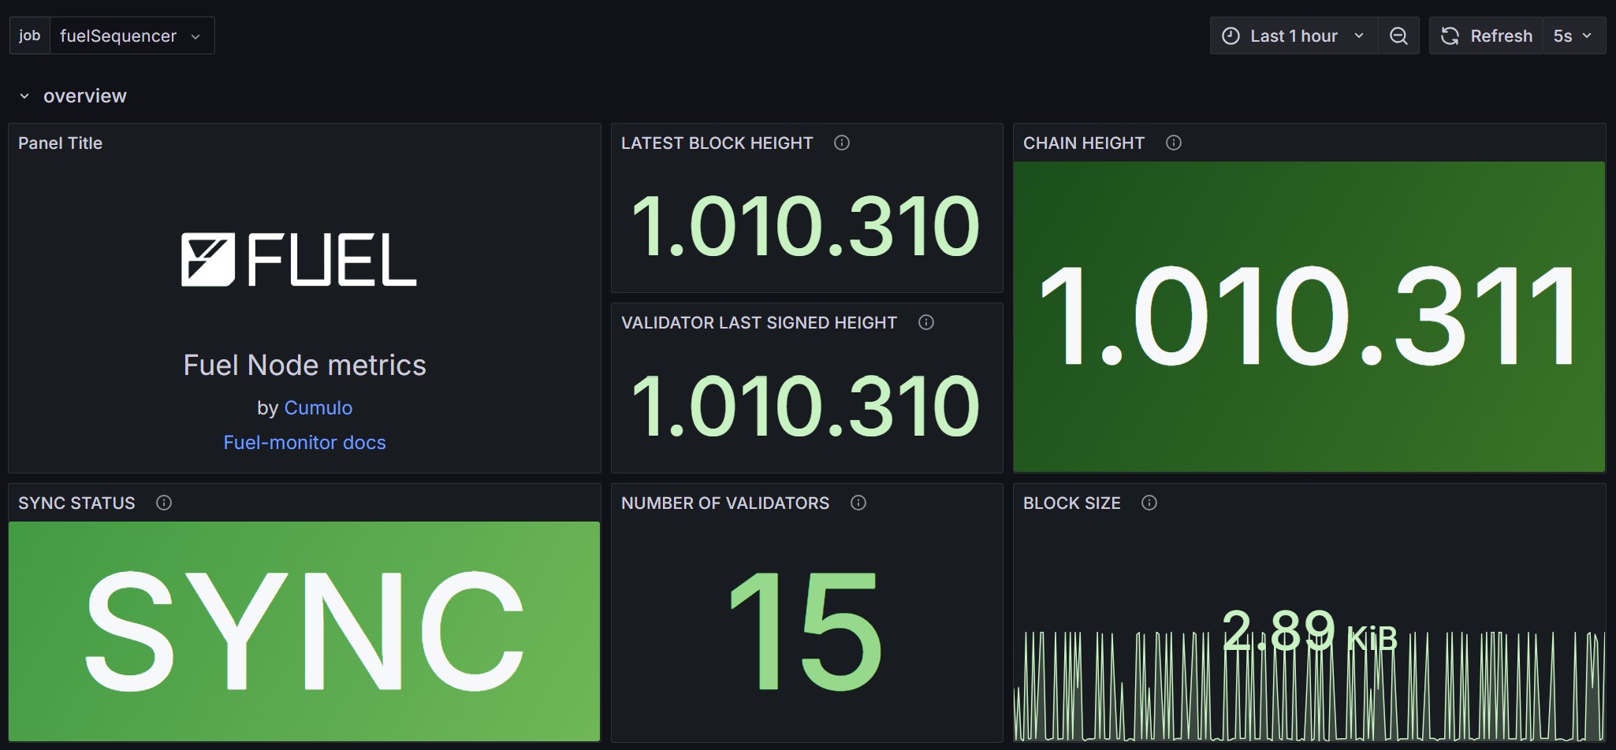
Task: Open the Last 1 hour time range picker
Action: coord(1294,35)
